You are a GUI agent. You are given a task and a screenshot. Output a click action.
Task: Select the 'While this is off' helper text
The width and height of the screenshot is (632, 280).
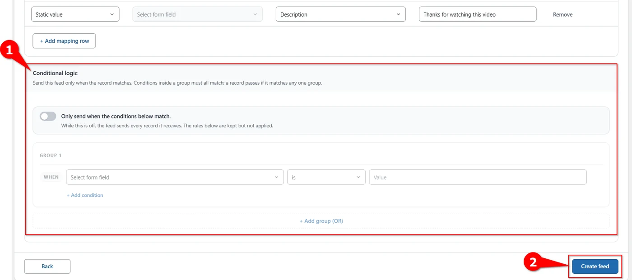167,126
